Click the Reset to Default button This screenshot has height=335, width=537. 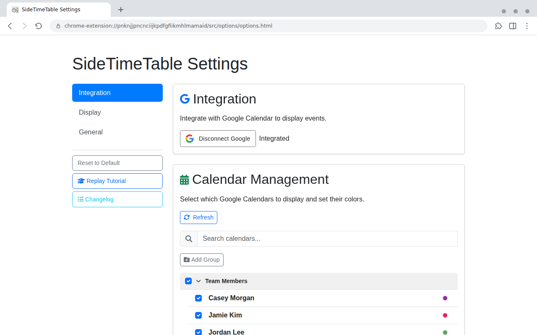click(117, 163)
